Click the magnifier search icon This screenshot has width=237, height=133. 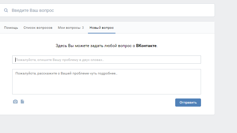[6, 10]
